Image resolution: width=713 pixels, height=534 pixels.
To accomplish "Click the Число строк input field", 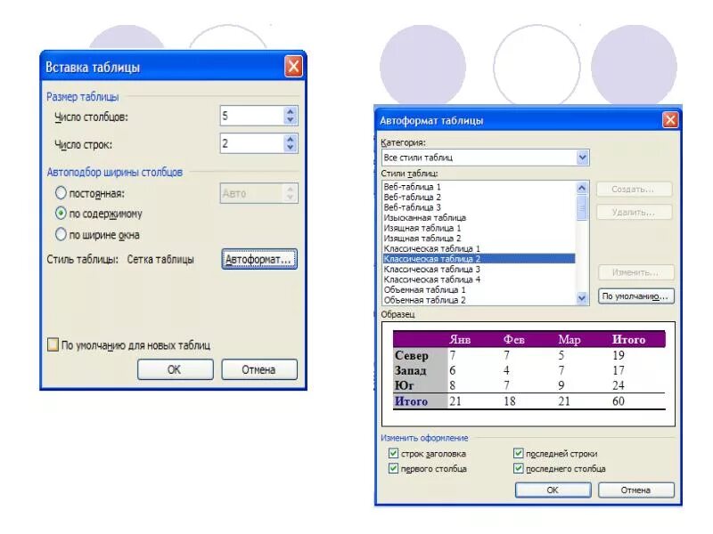I will pos(252,143).
